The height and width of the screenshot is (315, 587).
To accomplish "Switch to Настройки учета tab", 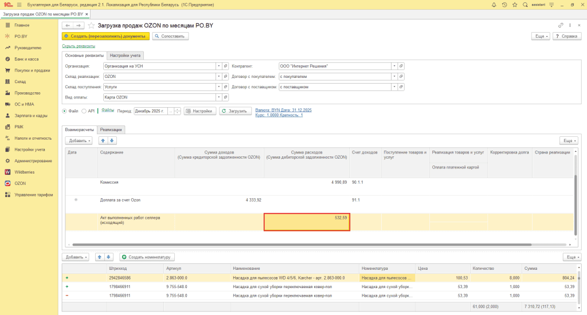I will point(125,56).
